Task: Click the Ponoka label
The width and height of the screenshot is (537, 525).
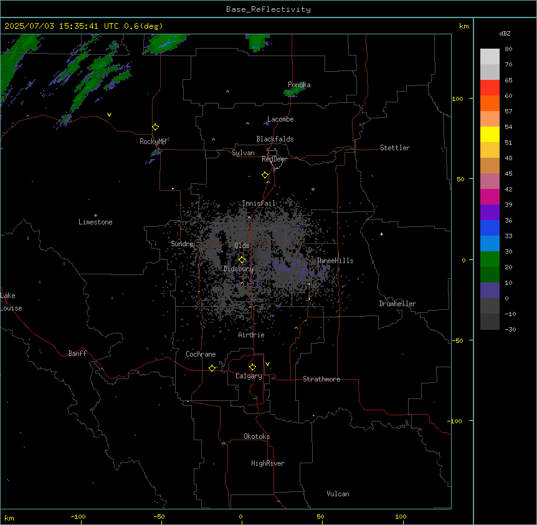Action: point(299,85)
